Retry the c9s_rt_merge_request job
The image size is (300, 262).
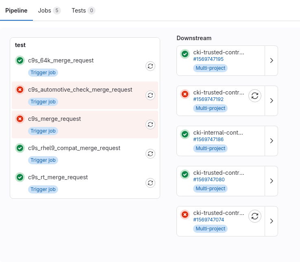(x=150, y=183)
